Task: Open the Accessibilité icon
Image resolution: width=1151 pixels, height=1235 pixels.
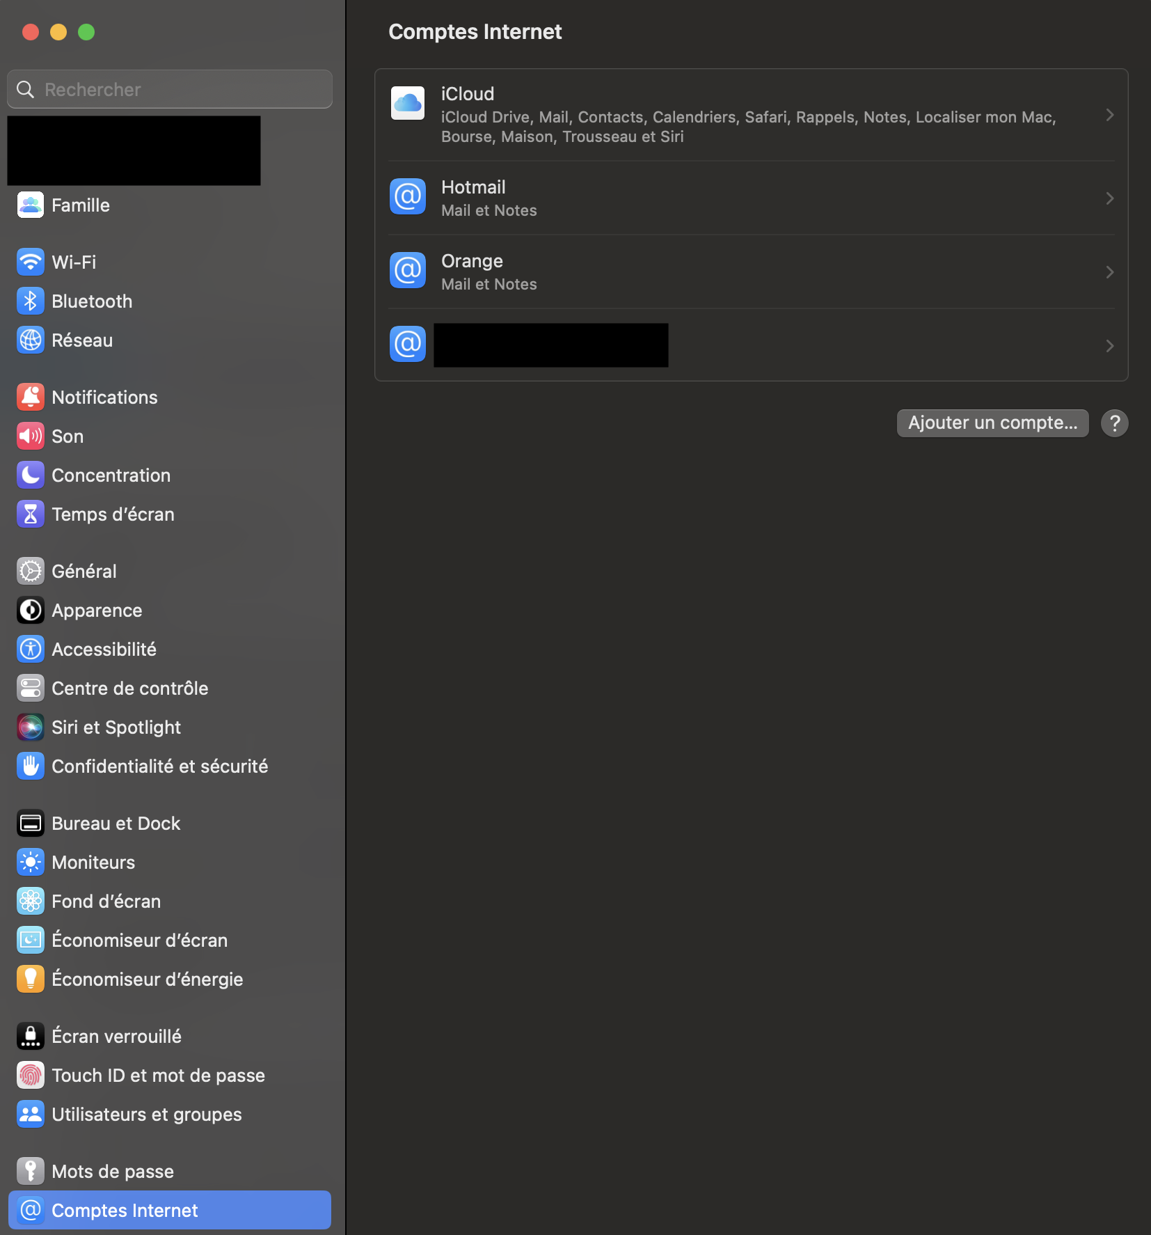Action: [x=31, y=650]
